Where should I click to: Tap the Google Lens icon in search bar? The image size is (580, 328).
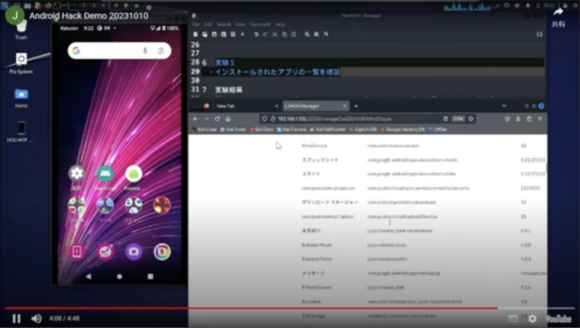coord(161,51)
